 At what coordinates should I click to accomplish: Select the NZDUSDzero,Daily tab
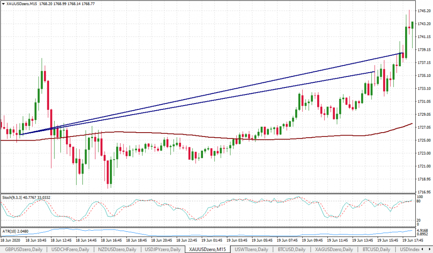point(117,249)
